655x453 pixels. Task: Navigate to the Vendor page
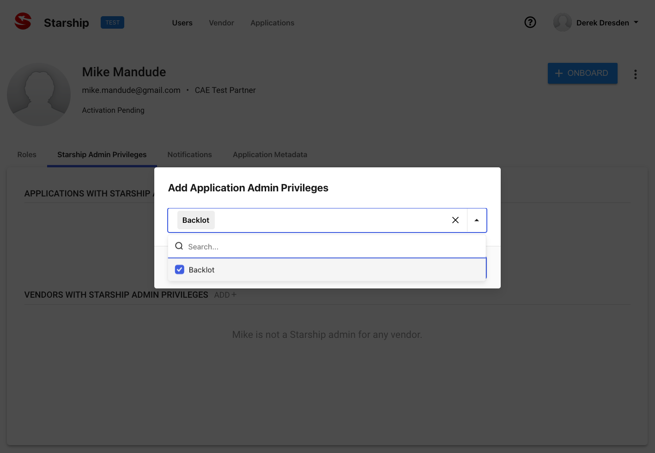tap(221, 23)
